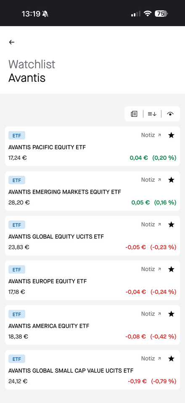Open Notiz for Avantis Emerging Markets ETF

click(x=151, y=180)
